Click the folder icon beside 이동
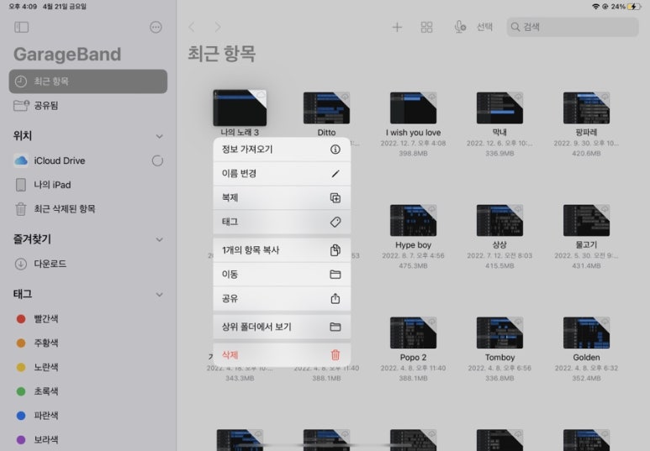Viewport: 650px width, 451px height. pos(335,274)
